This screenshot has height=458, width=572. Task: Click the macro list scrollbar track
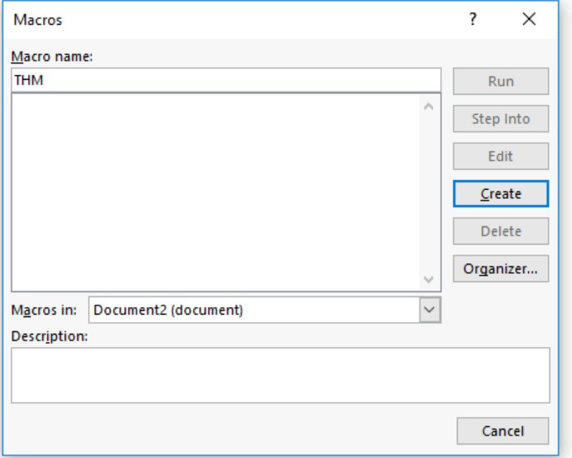429,192
